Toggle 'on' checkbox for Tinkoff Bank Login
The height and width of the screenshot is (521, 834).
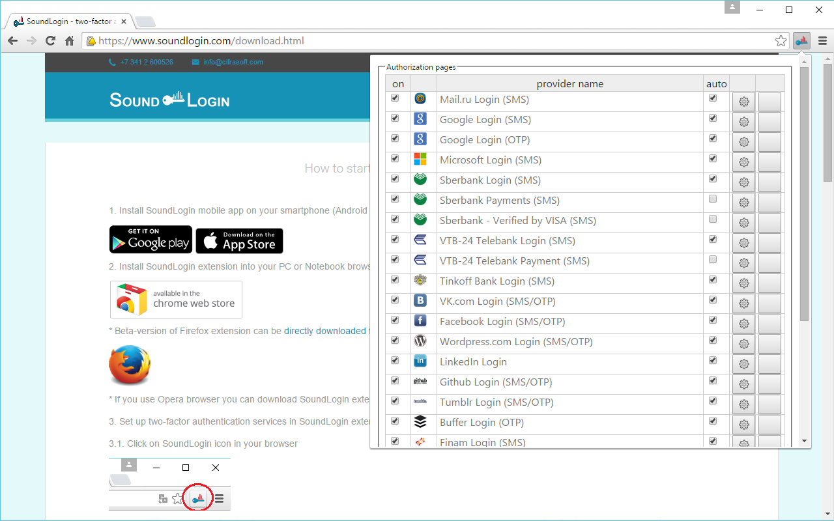pyautogui.click(x=395, y=280)
